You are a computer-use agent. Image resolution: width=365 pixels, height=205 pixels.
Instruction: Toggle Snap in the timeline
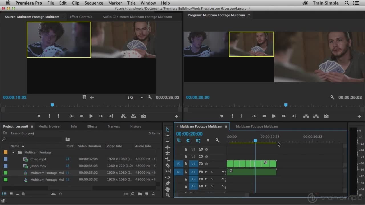(x=188, y=140)
